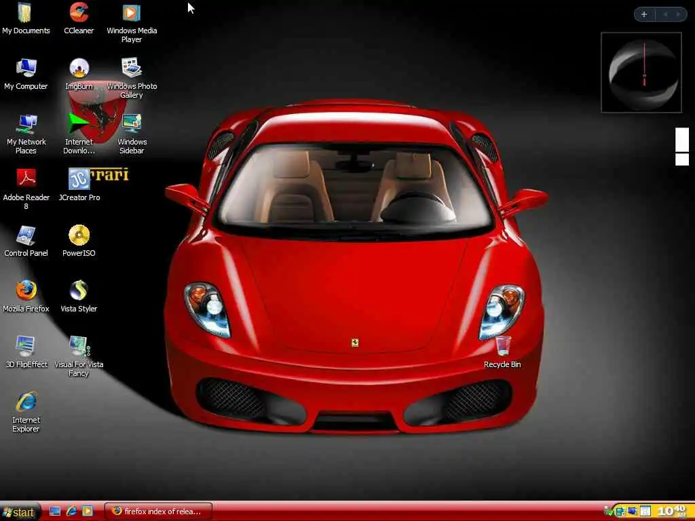Click the network monitor tray icon
Screen dimensions: 695x521
(632, 512)
